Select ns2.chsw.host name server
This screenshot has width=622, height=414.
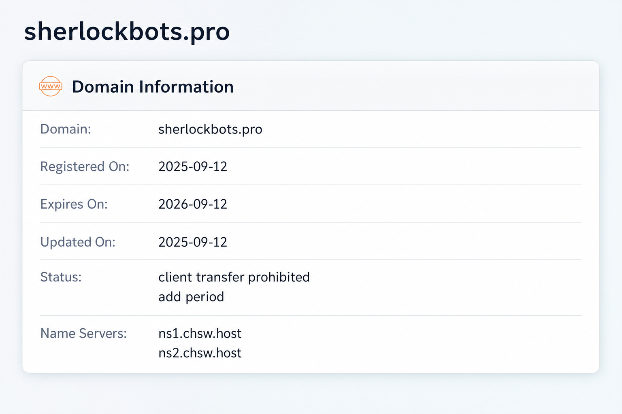click(200, 353)
